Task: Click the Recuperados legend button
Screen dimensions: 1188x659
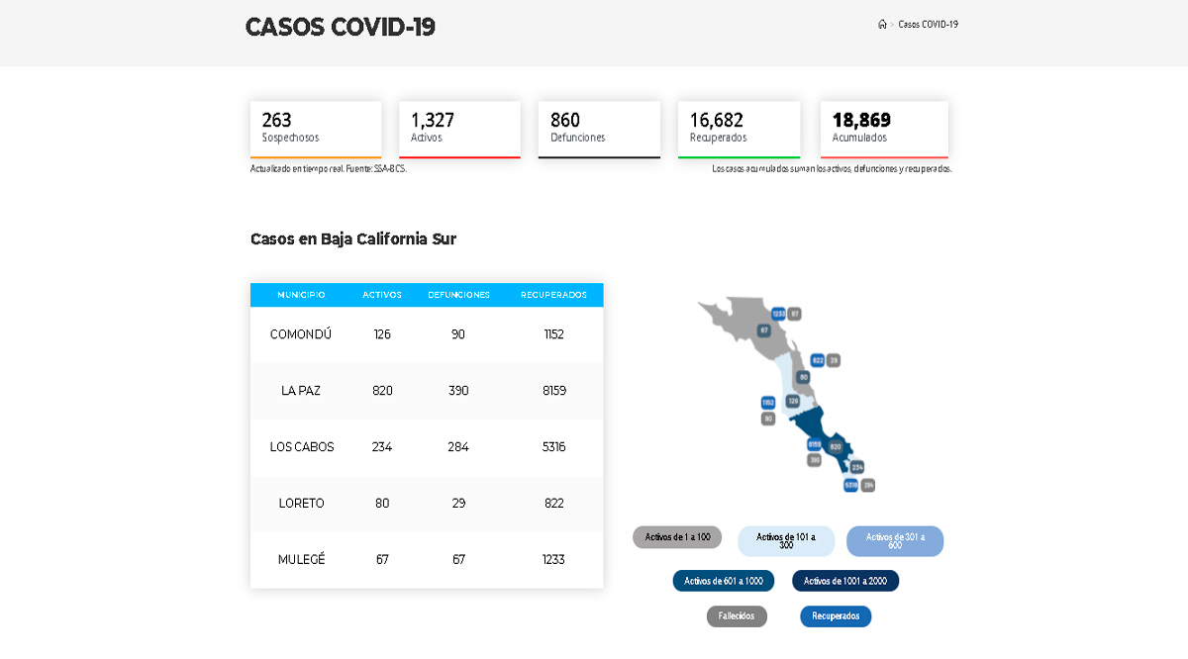Action: click(836, 616)
